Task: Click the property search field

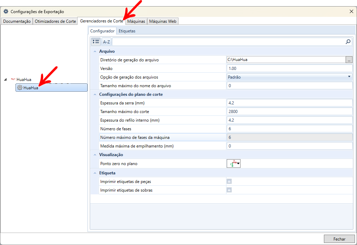Action: point(228,42)
